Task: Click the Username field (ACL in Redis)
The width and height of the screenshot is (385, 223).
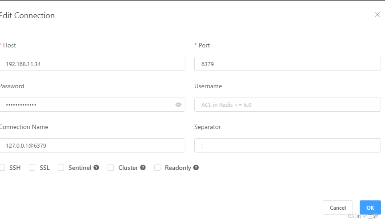Action: click(x=288, y=105)
